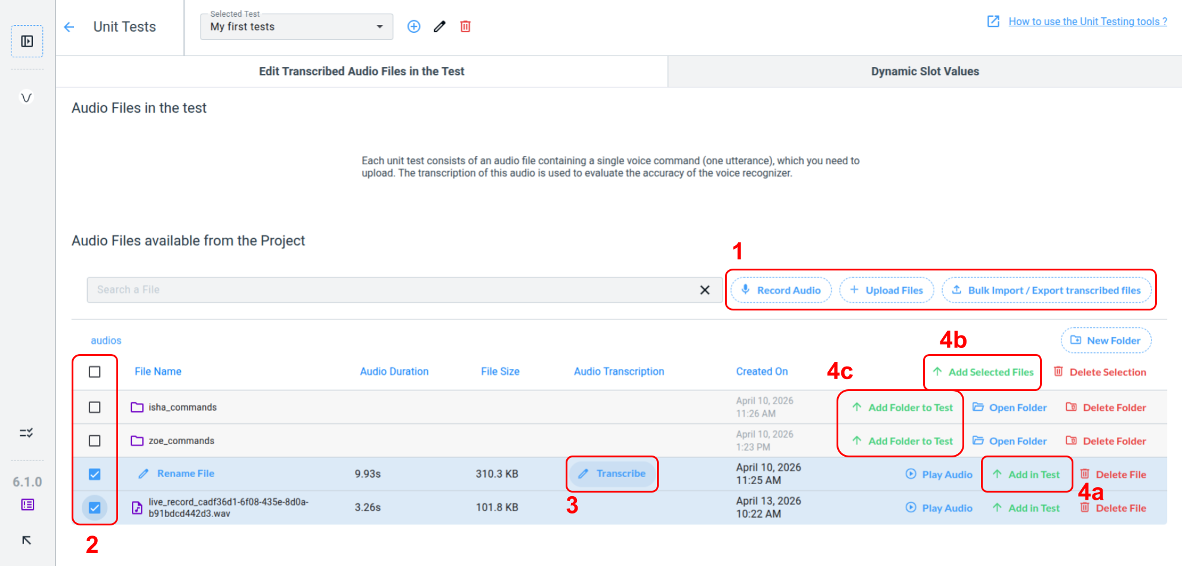
Task: Check the isha_commands folder checkbox
Action: [x=94, y=407]
